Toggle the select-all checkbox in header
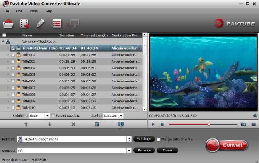The image size is (259, 163). tap(4, 35)
